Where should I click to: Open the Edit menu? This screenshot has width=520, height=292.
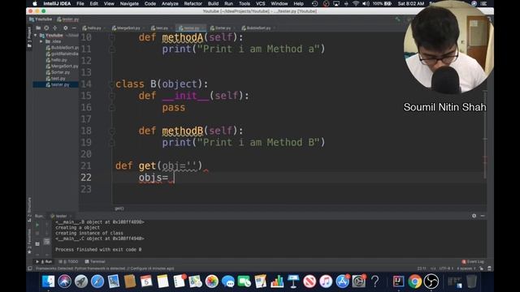tap(94, 3)
